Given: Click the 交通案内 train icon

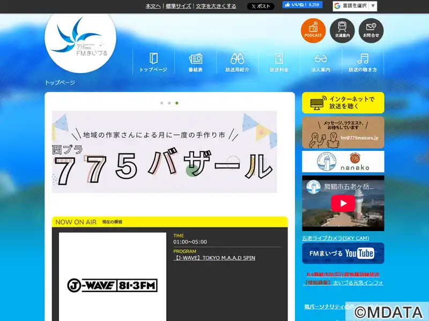Looking at the screenshot, I should [342, 30].
